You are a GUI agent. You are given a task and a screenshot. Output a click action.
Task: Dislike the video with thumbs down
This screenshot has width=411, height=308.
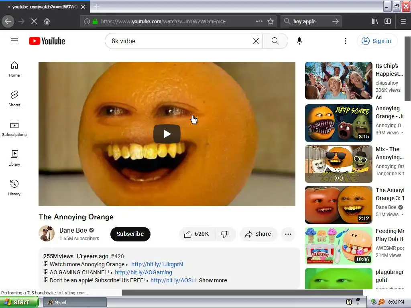225,234
